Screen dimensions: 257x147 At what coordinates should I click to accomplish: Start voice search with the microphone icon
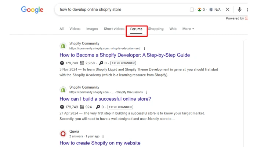pos(239,9)
